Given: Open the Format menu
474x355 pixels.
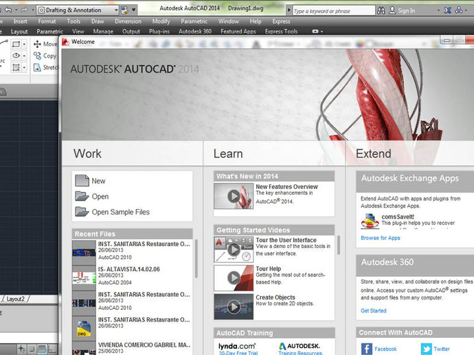Looking at the screenshot, I should click(x=47, y=21).
